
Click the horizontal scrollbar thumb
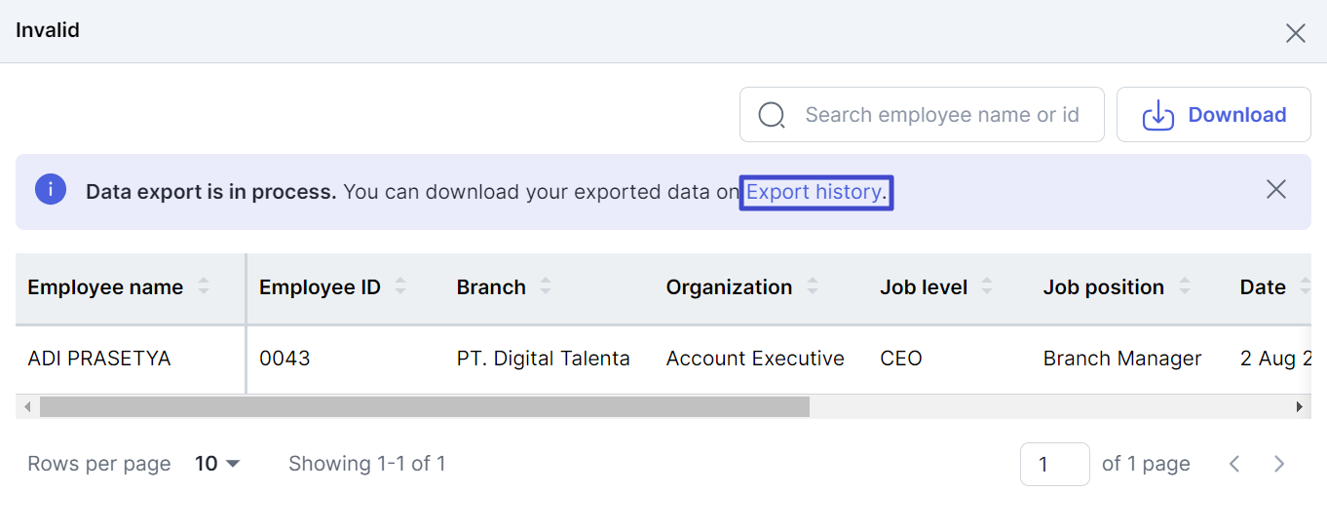pyautogui.click(x=425, y=406)
